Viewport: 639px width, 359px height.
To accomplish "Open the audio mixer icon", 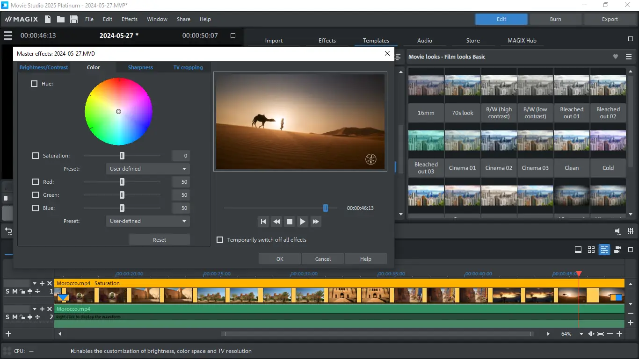I will [x=631, y=231].
